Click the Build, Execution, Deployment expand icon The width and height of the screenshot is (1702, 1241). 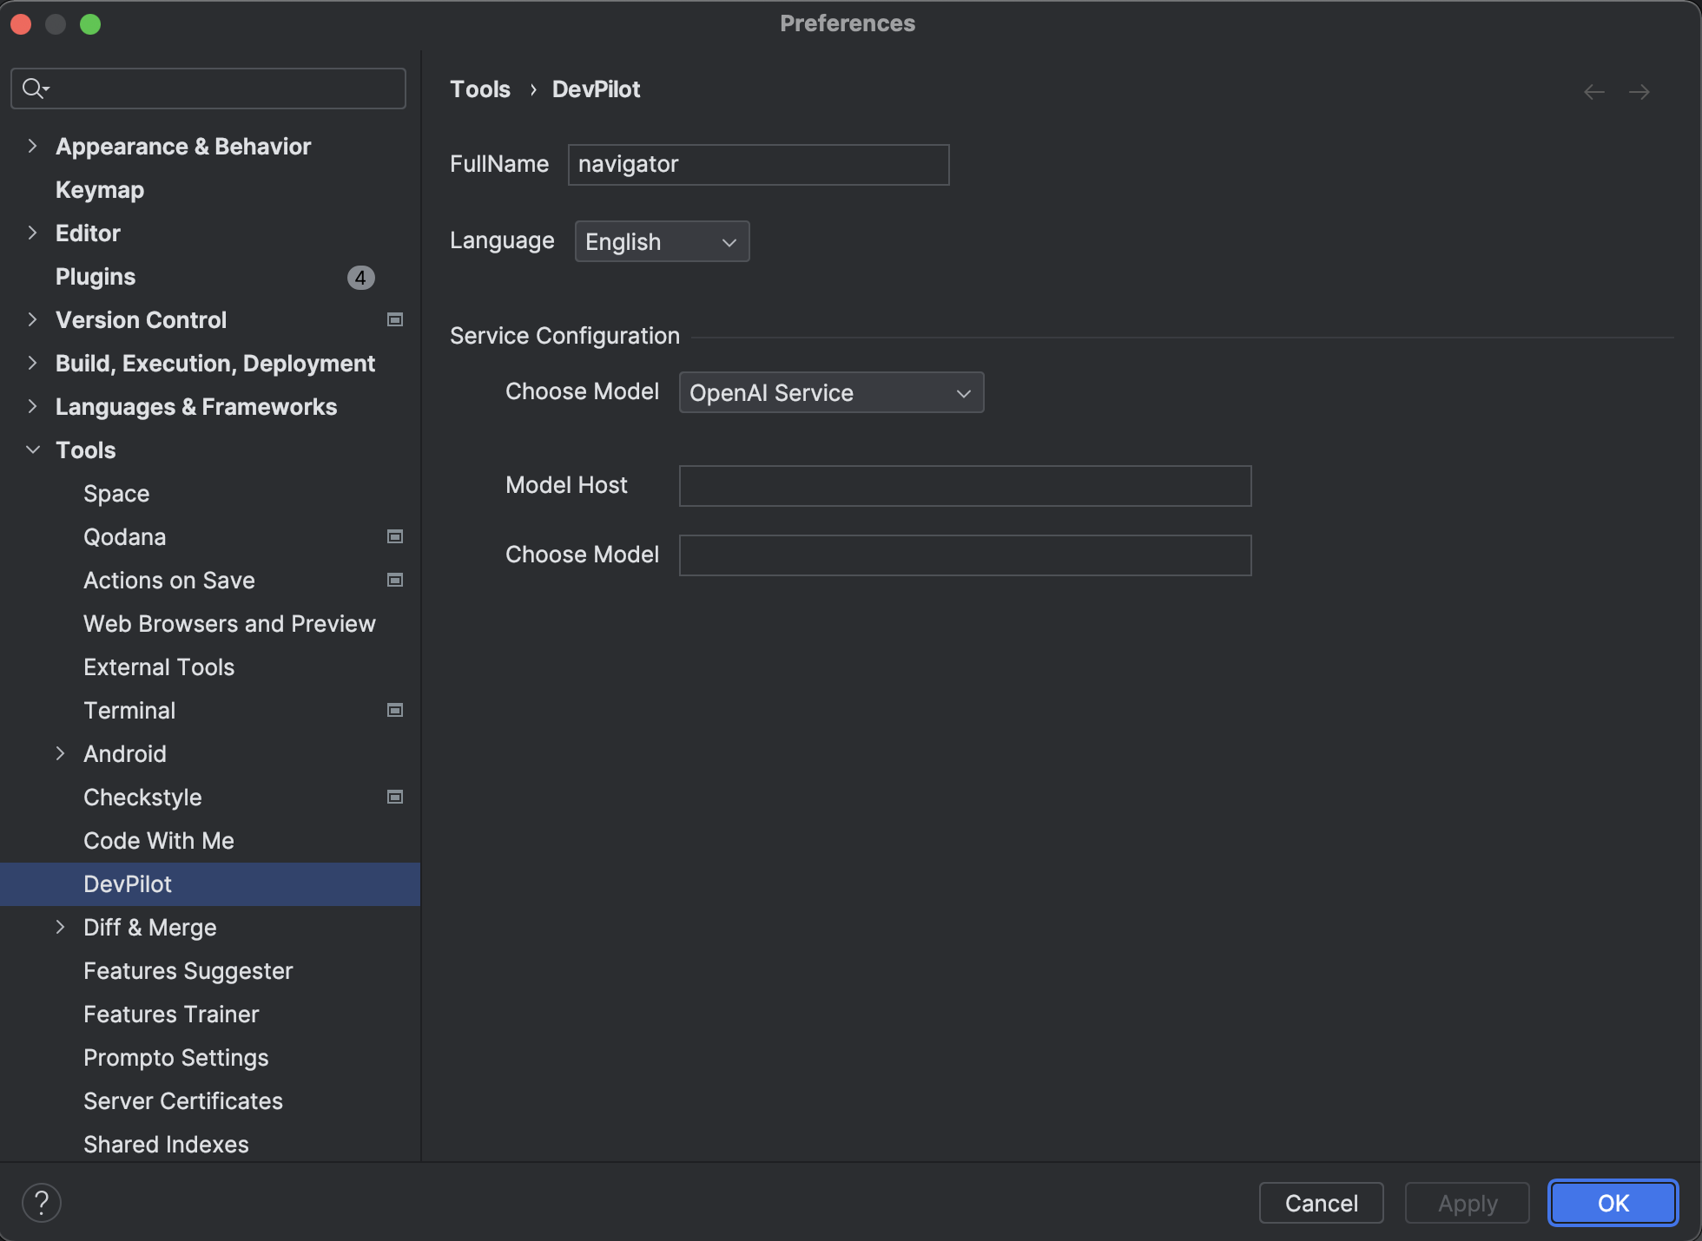pyautogui.click(x=32, y=362)
